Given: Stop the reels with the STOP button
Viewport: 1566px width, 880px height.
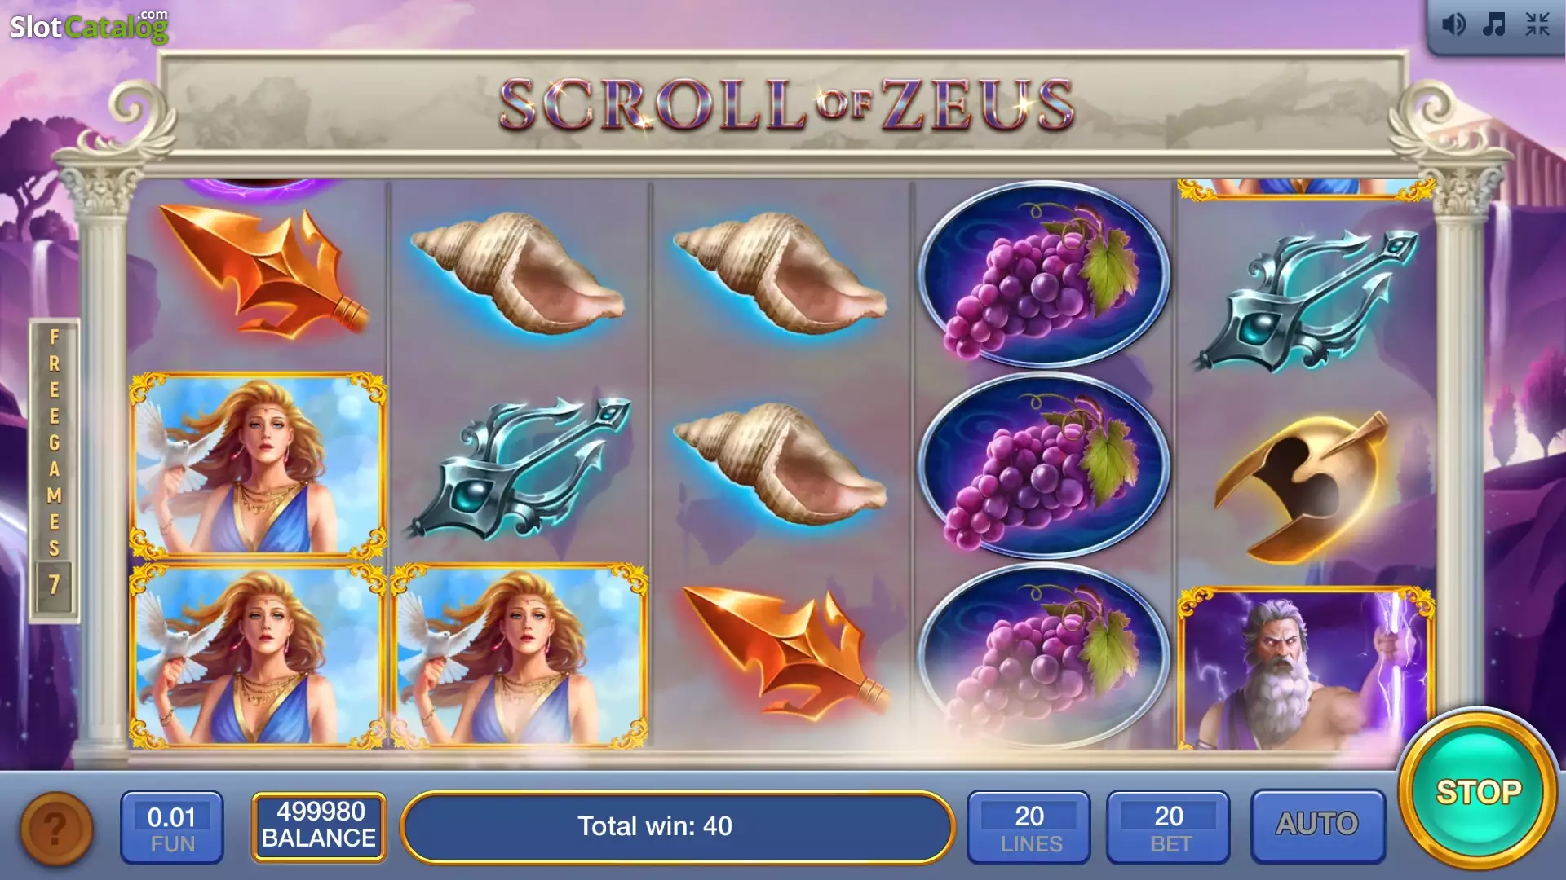Looking at the screenshot, I should tap(1478, 790).
